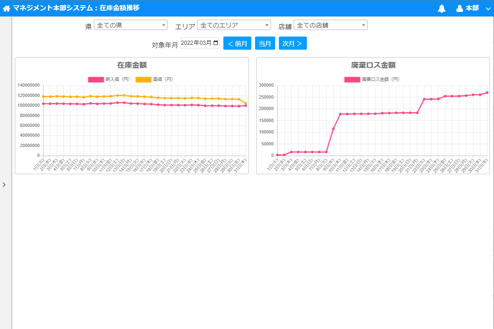Expand the collapsed left sidebar arrow

coord(4,185)
